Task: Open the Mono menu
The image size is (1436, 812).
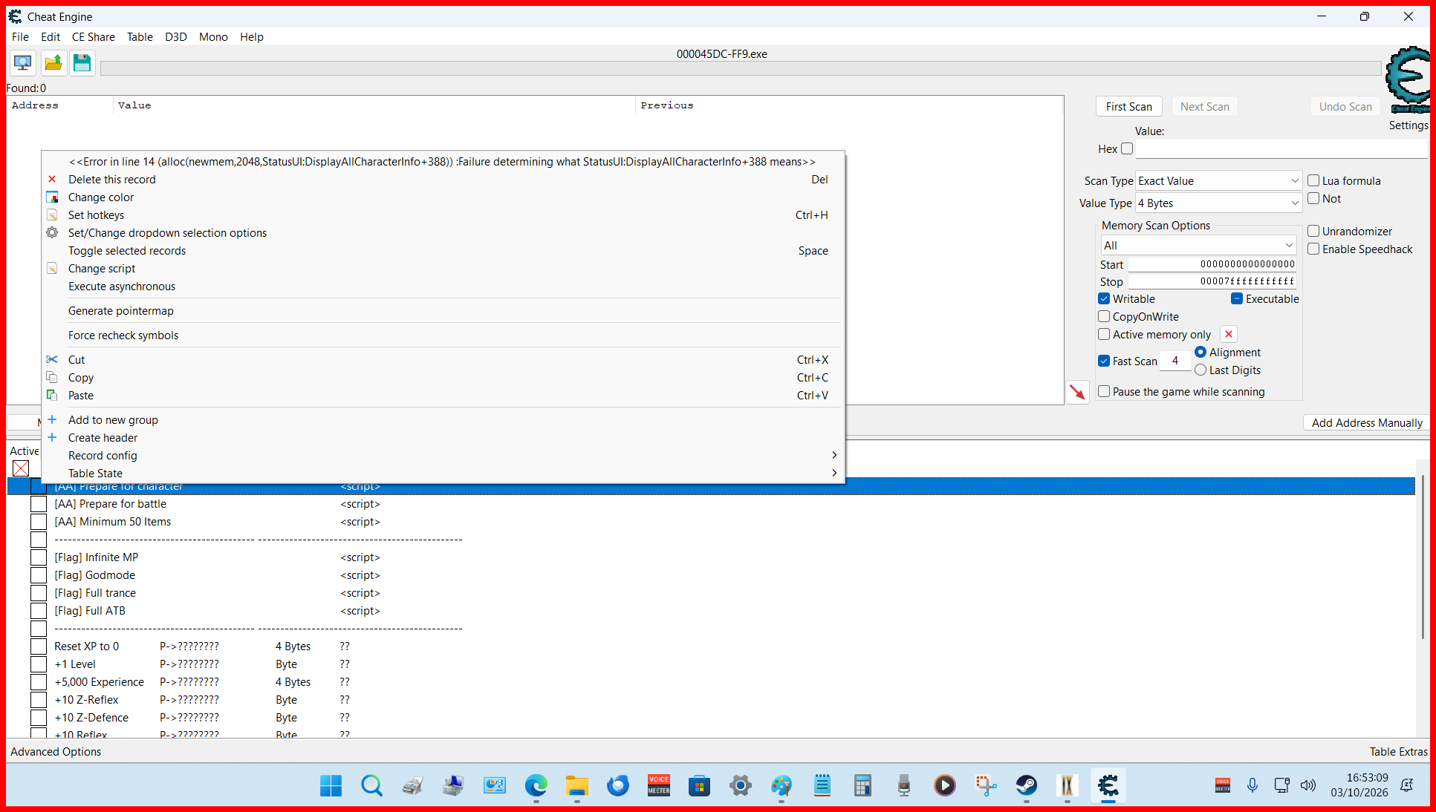Action: click(213, 36)
